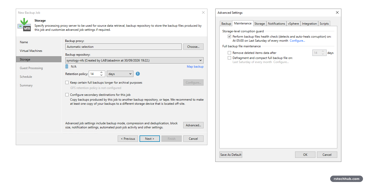Open the vSphere tab
This screenshot has height=184, width=365.
pyautogui.click(x=293, y=24)
